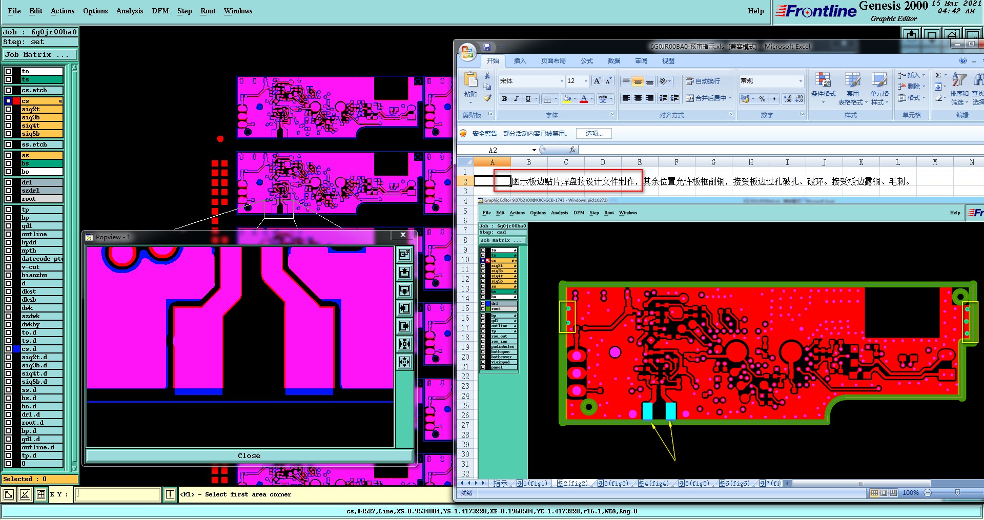
Task: Open the fill color dropdown arrow
Action: click(574, 98)
